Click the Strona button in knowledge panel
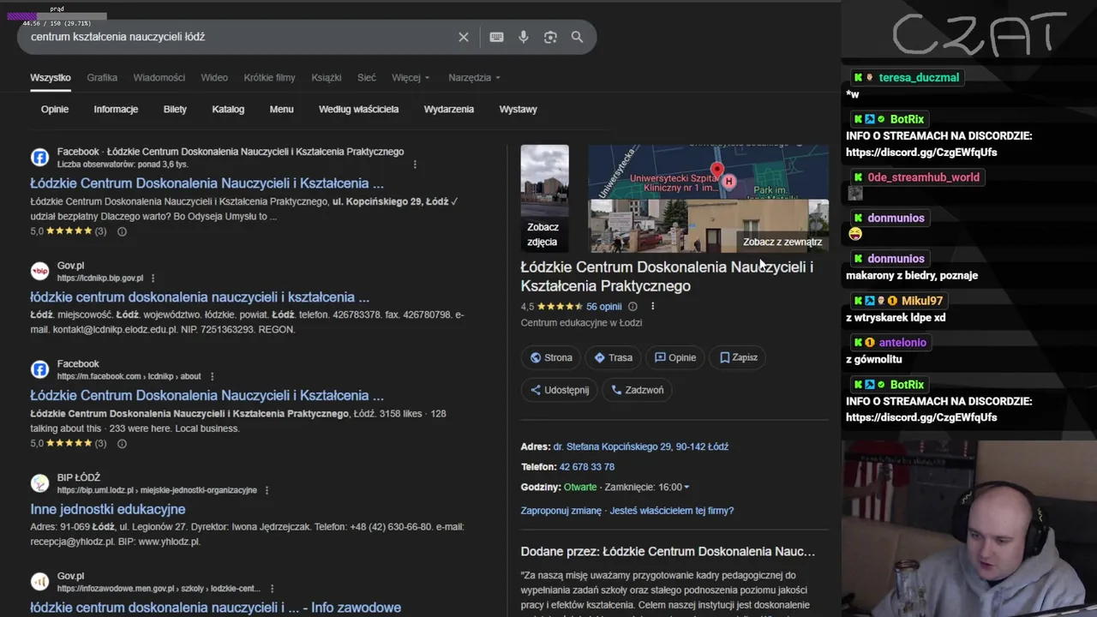The image size is (1097, 617). (551, 357)
